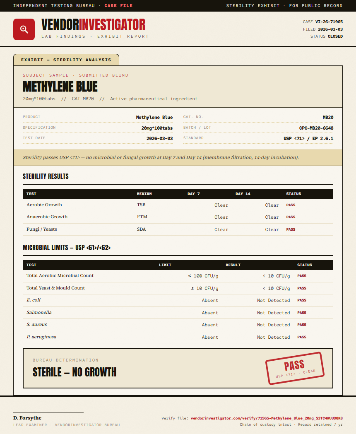The height and width of the screenshot is (434, 356).
Task: Click PASS status in Aerobic Growth row
Action: [x=291, y=205]
